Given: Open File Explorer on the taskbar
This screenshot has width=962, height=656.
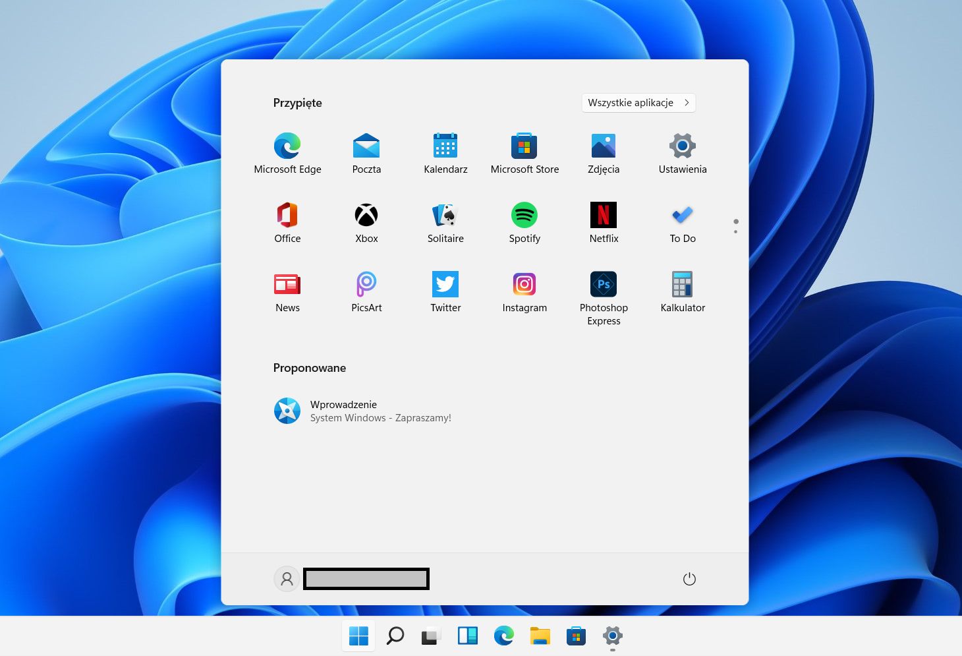Looking at the screenshot, I should [x=540, y=636].
